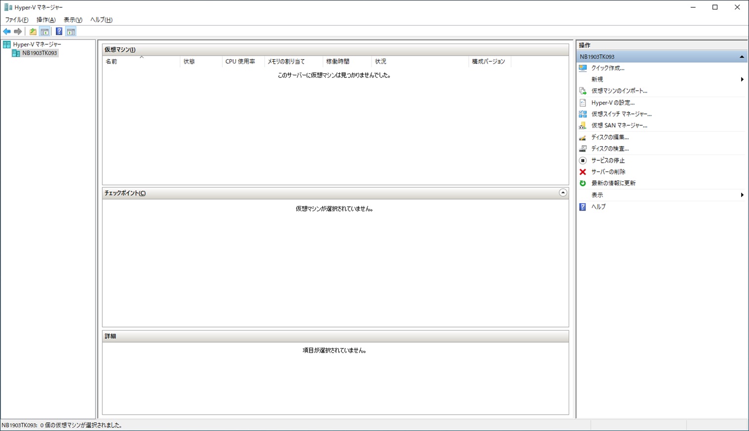Image resolution: width=749 pixels, height=431 pixels.
Task: Collapse the チェックポイント section
Action: click(x=563, y=193)
